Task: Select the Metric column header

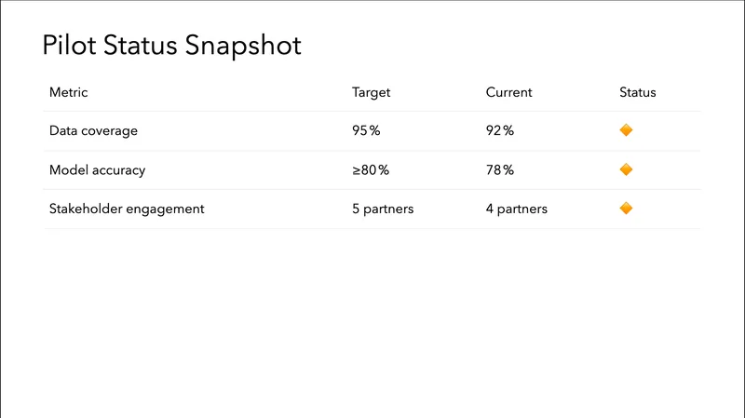Action: pyautogui.click(x=68, y=92)
